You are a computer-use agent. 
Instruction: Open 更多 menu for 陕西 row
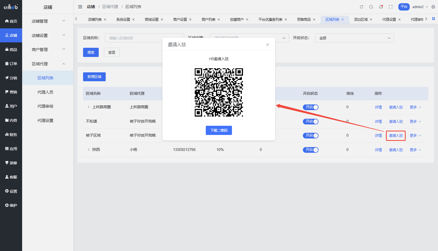[415, 150]
